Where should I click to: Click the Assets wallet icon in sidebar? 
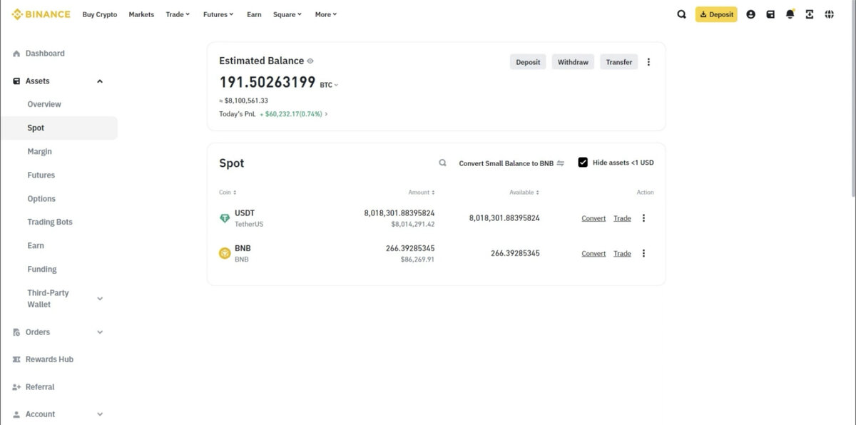[x=16, y=81]
